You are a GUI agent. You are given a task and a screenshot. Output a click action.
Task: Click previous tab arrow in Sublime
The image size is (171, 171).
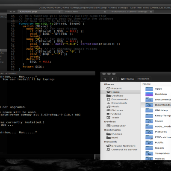pos(11,12)
